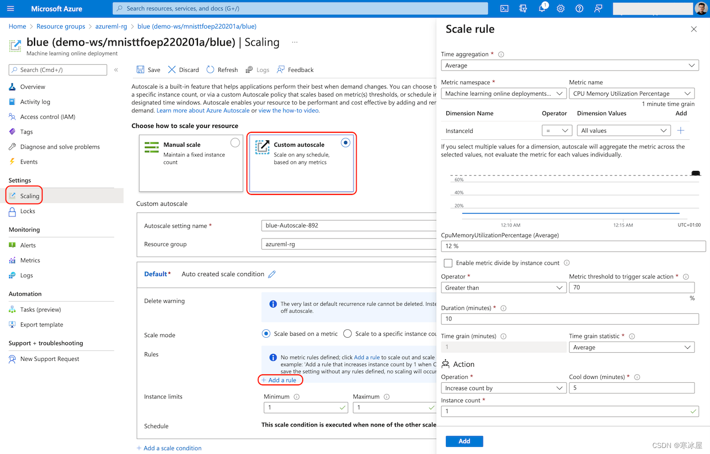Open the Metric name dropdown
This screenshot has width=710, height=454.
coord(632,93)
